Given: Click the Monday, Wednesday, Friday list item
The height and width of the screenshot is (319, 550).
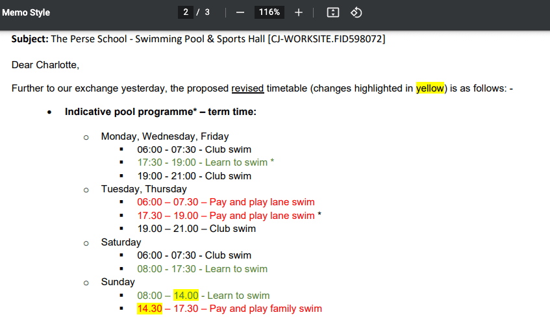Looking at the screenshot, I should click(x=165, y=136).
